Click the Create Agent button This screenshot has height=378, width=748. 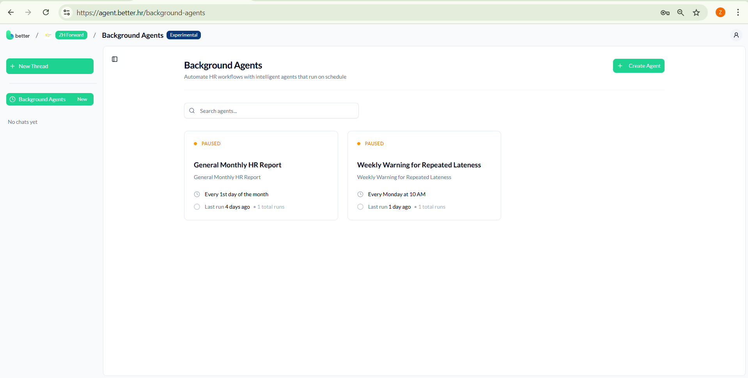pos(638,66)
